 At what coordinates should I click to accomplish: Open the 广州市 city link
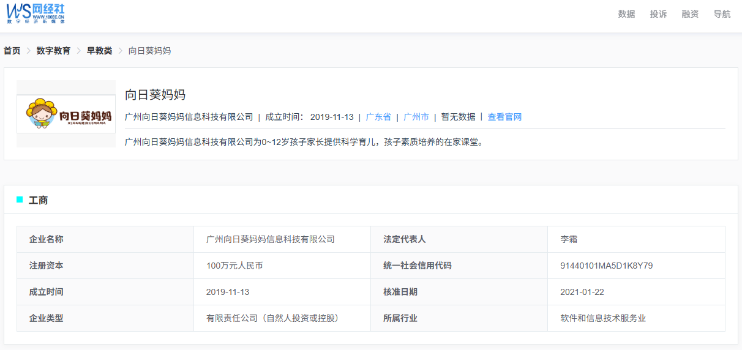(x=416, y=117)
